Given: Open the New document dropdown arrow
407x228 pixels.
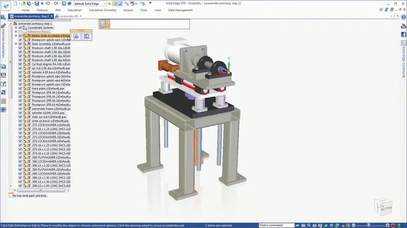Looking at the screenshot, I should [19, 4].
